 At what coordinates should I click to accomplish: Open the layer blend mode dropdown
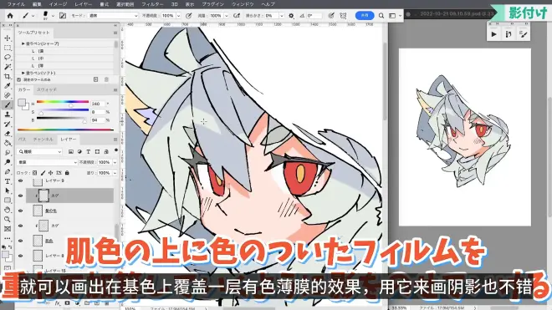click(x=47, y=162)
